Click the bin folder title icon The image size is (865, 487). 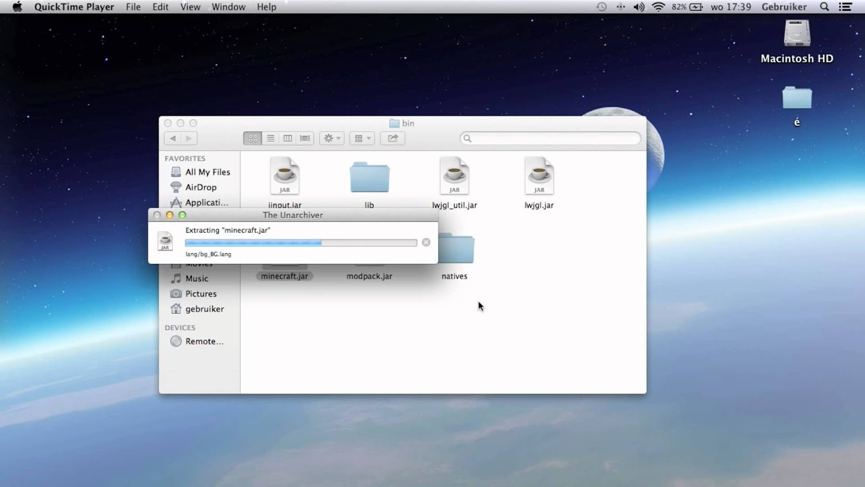click(395, 123)
